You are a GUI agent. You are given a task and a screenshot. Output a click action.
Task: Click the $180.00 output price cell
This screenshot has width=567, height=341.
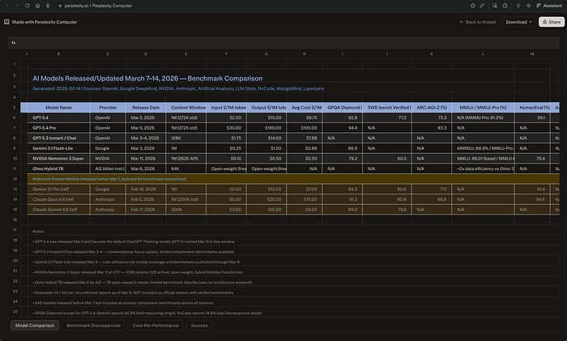266,128
